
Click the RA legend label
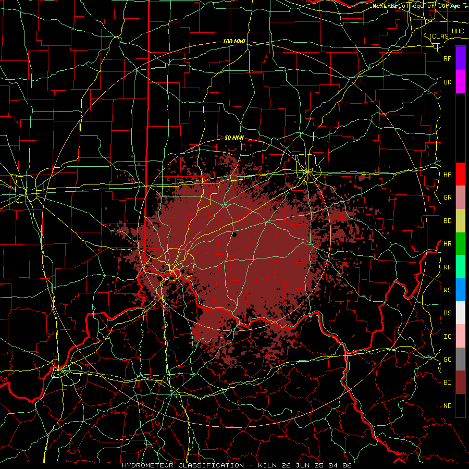coord(448,267)
